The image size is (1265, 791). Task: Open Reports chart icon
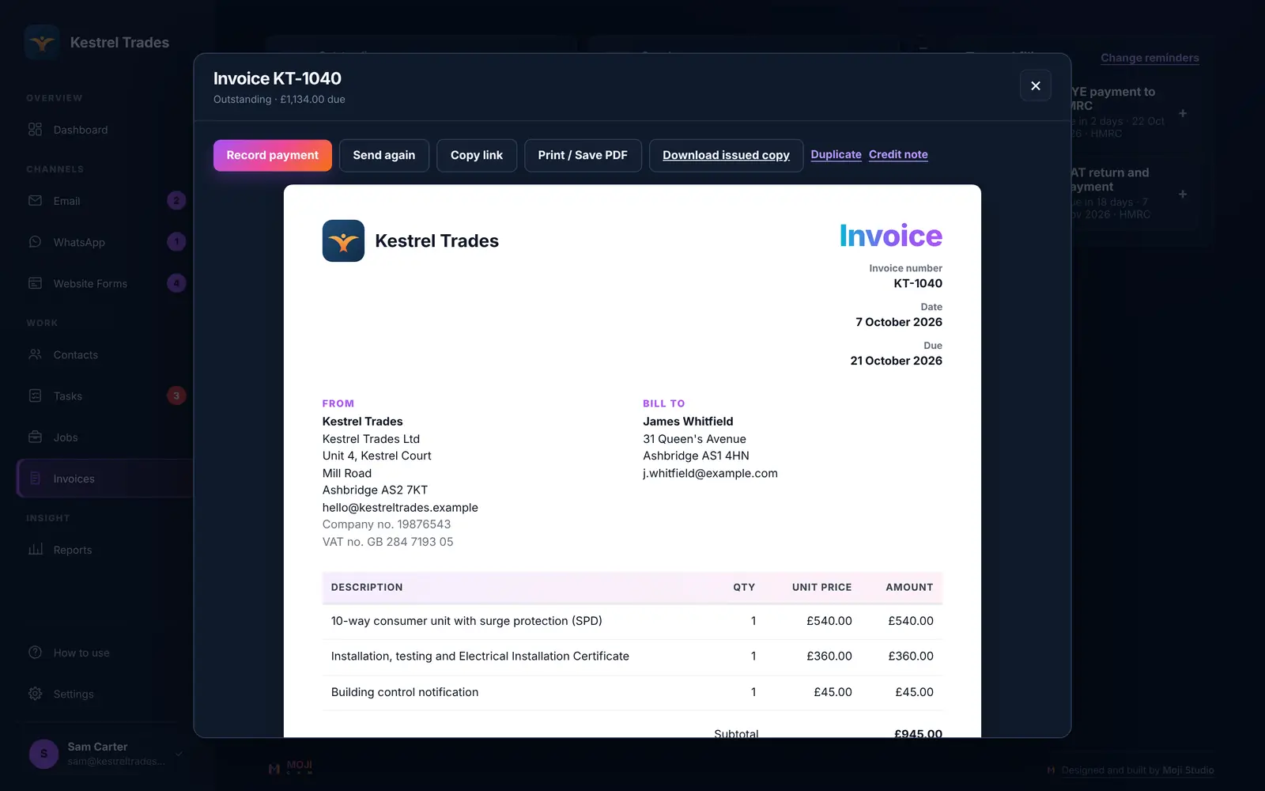point(35,549)
